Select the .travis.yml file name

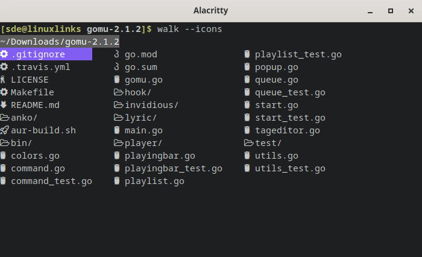point(40,68)
